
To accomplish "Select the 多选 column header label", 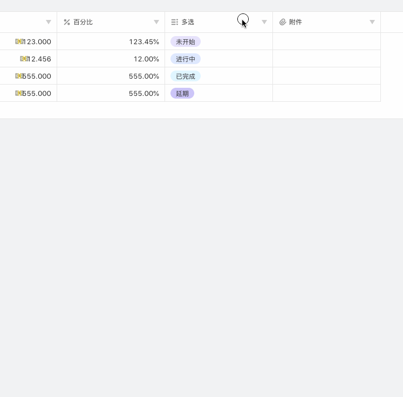I will (188, 22).
